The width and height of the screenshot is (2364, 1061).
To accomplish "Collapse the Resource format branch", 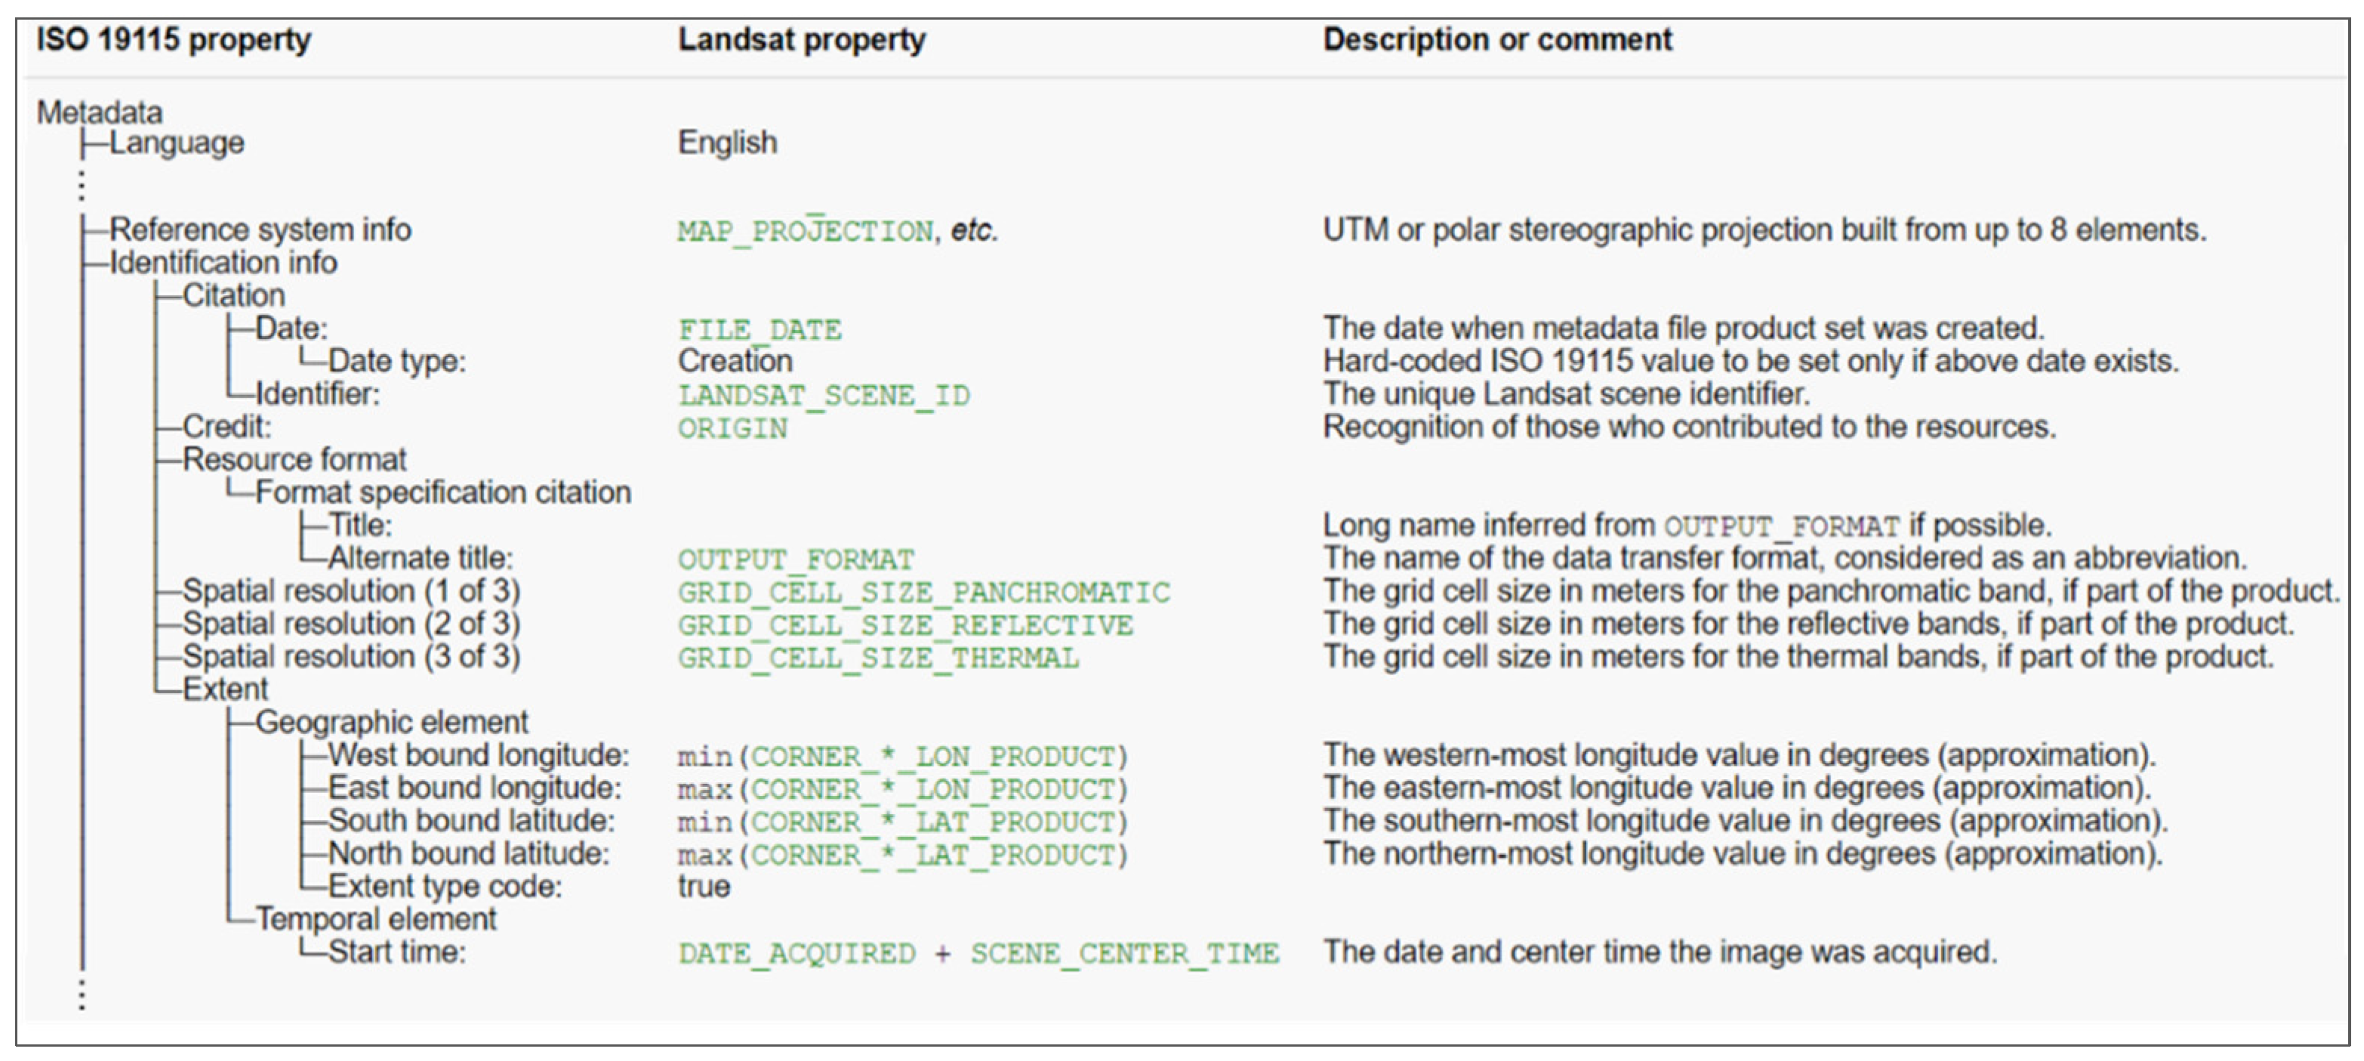I will [x=294, y=459].
